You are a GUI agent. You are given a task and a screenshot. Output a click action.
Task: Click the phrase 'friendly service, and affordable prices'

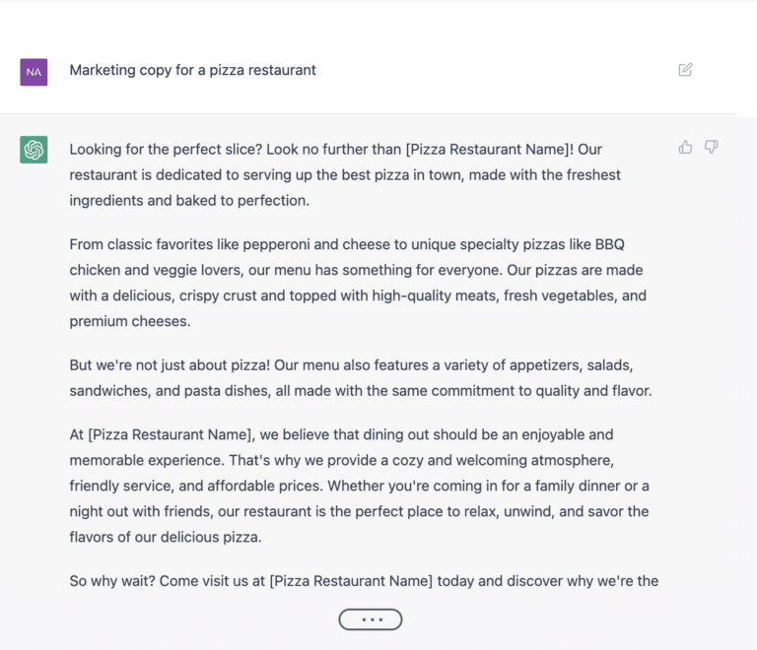pyautogui.click(x=195, y=487)
